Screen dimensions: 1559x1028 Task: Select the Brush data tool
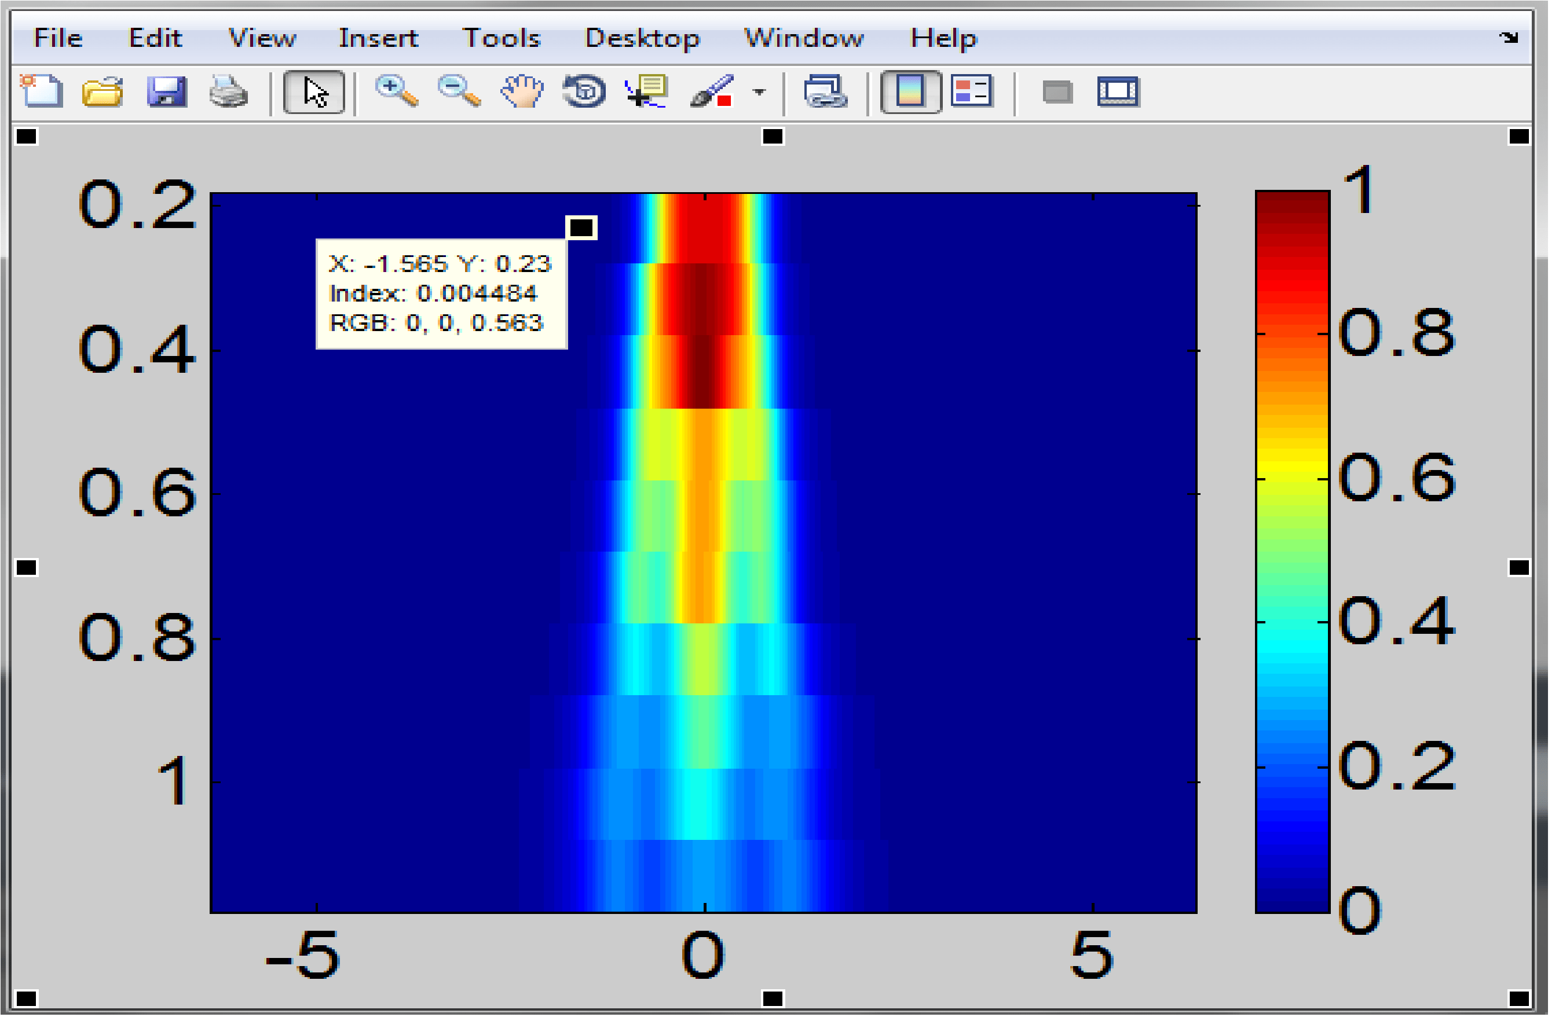click(x=713, y=92)
